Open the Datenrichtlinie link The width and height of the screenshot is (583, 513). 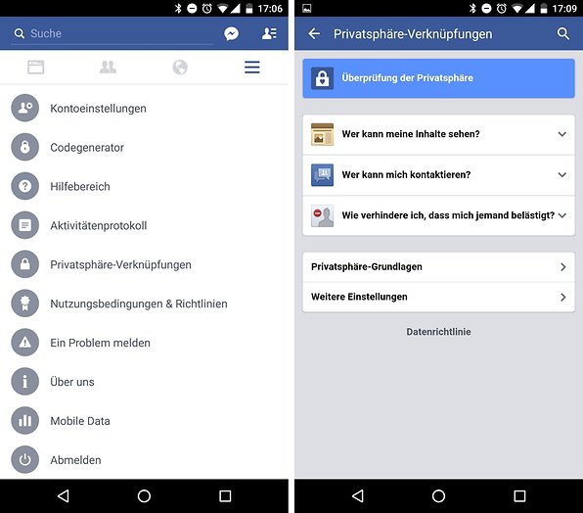(x=438, y=332)
